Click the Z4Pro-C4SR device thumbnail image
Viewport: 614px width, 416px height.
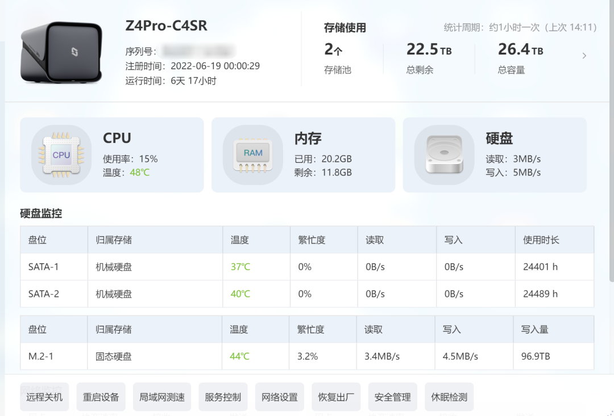tap(61, 52)
